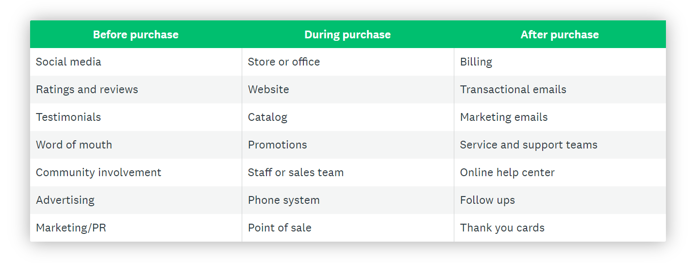Click the Point of sale entry
The height and width of the screenshot is (263, 697).
pyautogui.click(x=280, y=228)
